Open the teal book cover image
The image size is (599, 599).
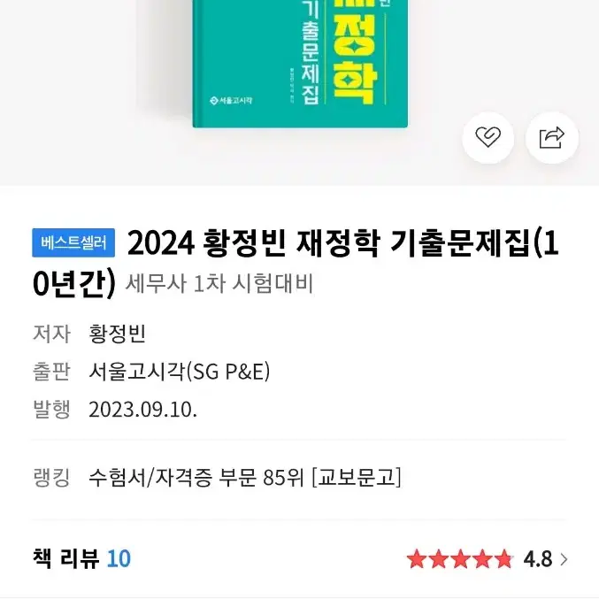pos(300,64)
